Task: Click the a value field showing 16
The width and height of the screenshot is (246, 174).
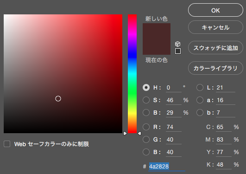Action: coord(226,100)
